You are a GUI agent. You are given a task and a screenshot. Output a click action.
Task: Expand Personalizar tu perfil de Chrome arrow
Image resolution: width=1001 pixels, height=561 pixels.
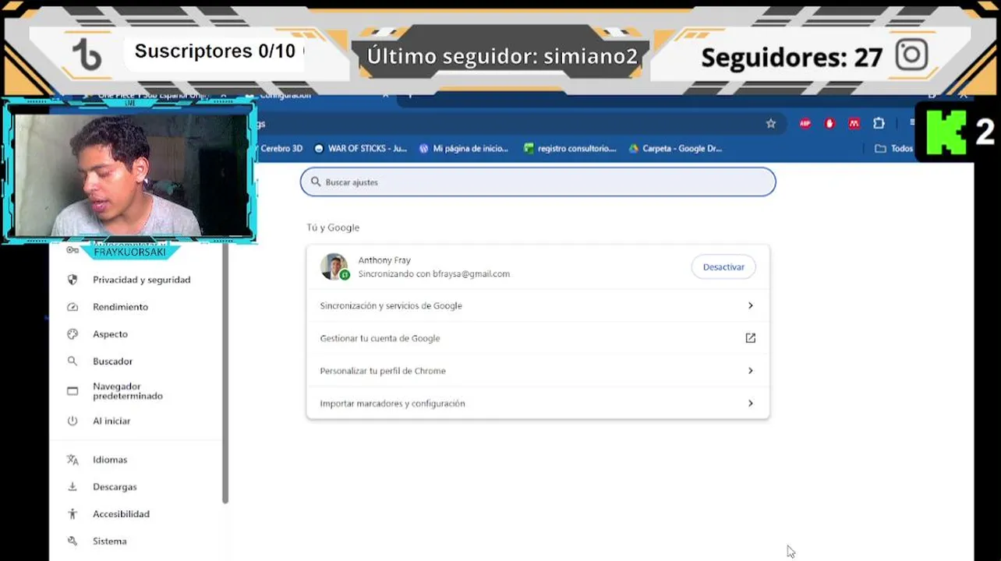750,371
